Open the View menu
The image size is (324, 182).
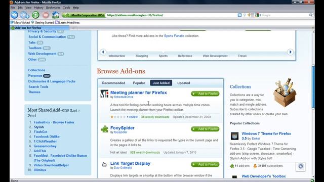pos(28,8)
